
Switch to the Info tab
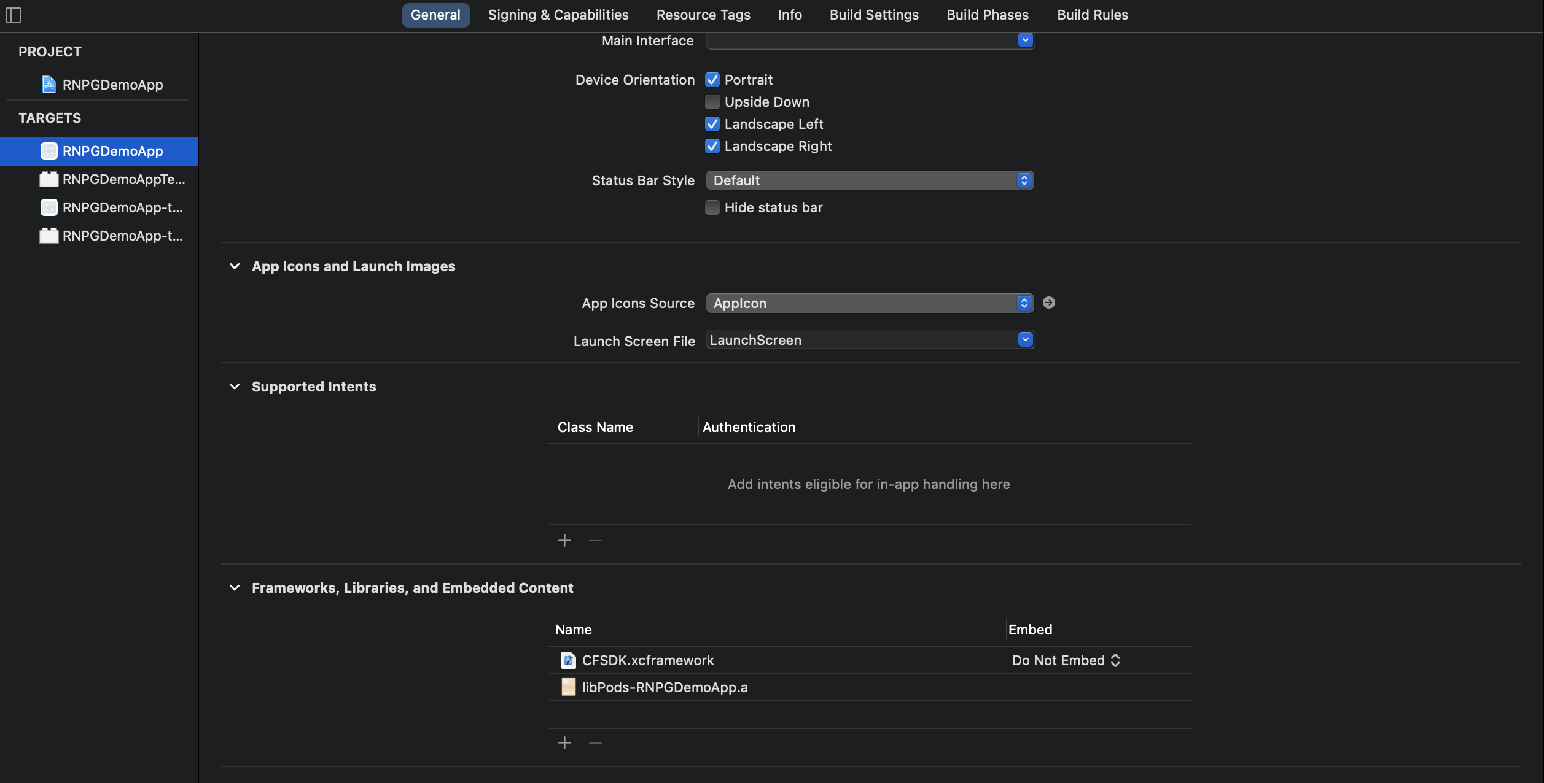coord(790,15)
